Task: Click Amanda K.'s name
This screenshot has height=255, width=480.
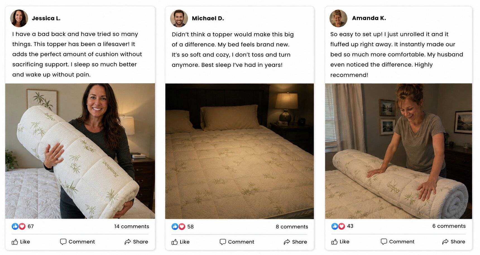Action: 369,18
